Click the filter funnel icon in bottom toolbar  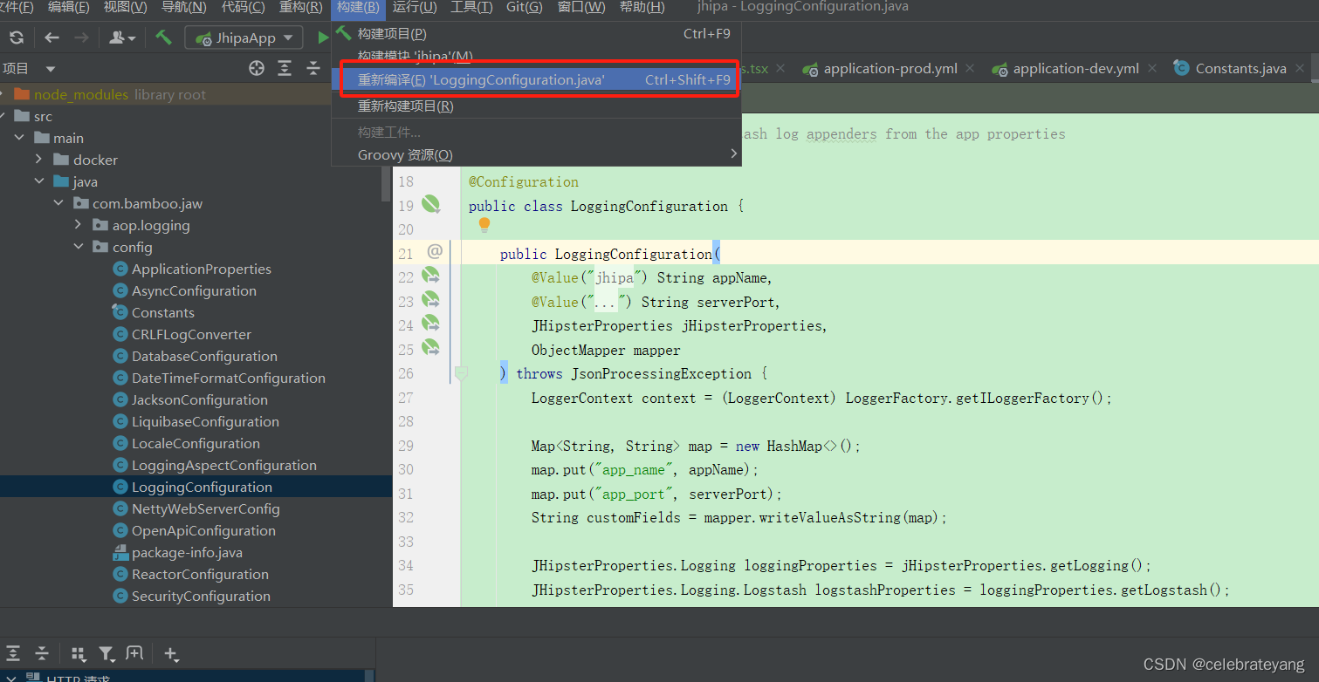pyautogui.click(x=106, y=653)
